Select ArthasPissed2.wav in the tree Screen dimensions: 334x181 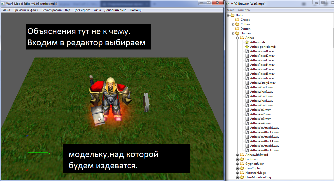(x=262, y=56)
